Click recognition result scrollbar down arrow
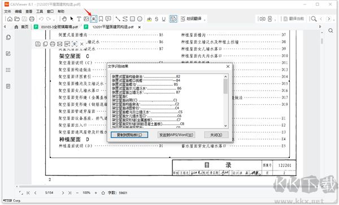Viewport: 339px width, 205px height. pos(225,126)
